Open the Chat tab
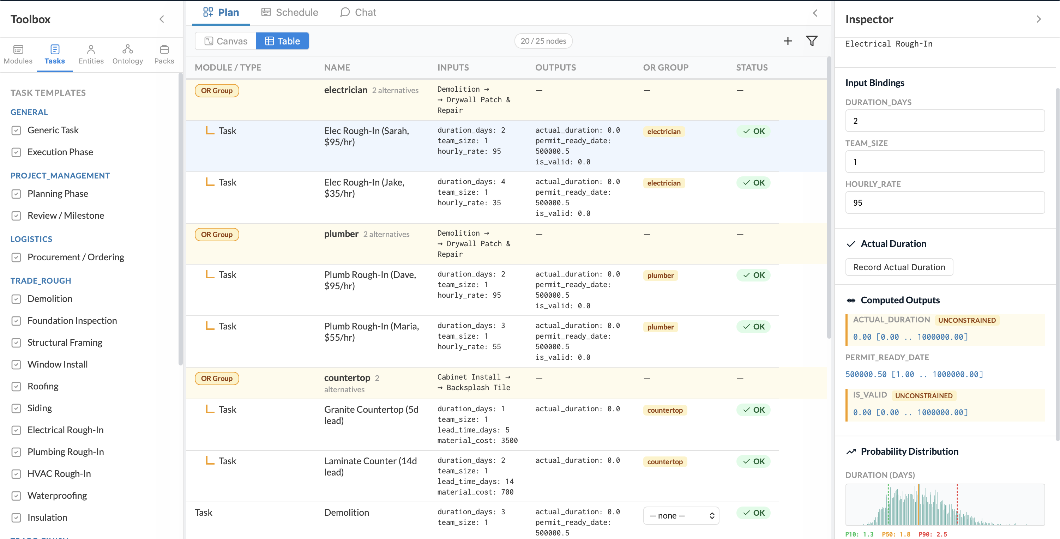The height and width of the screenshot is (539, 1060). point(357,12)
